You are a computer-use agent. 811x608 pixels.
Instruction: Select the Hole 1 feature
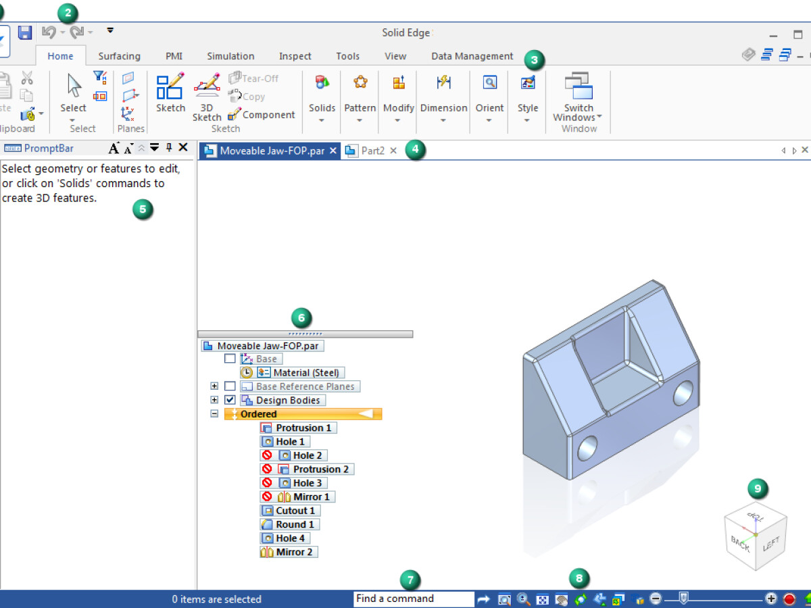pos(285,442)
